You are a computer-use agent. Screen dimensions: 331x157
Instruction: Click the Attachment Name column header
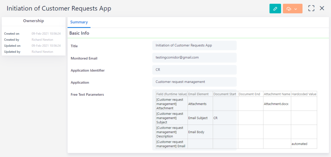[x=277, y=94]
